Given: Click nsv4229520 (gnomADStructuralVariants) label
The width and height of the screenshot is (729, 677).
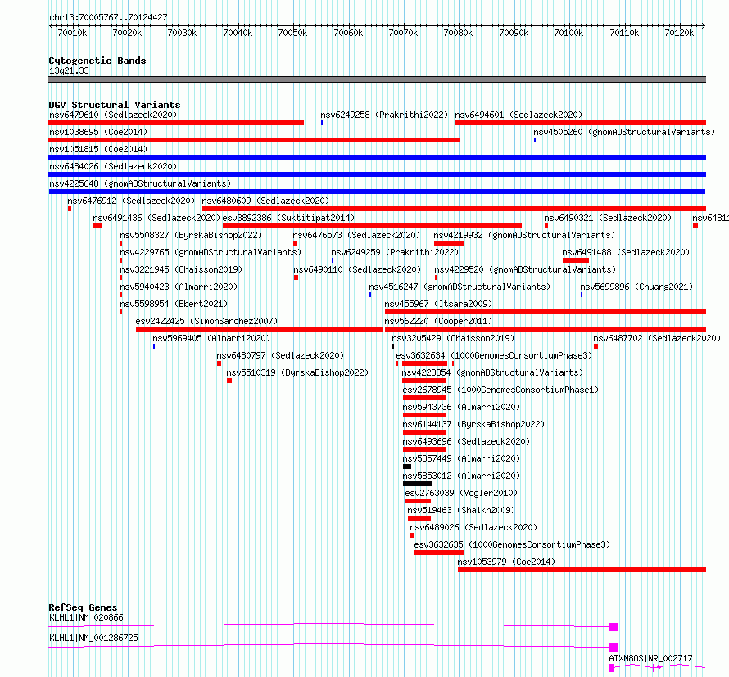Looking at the screenshot, I should (525, 269).
